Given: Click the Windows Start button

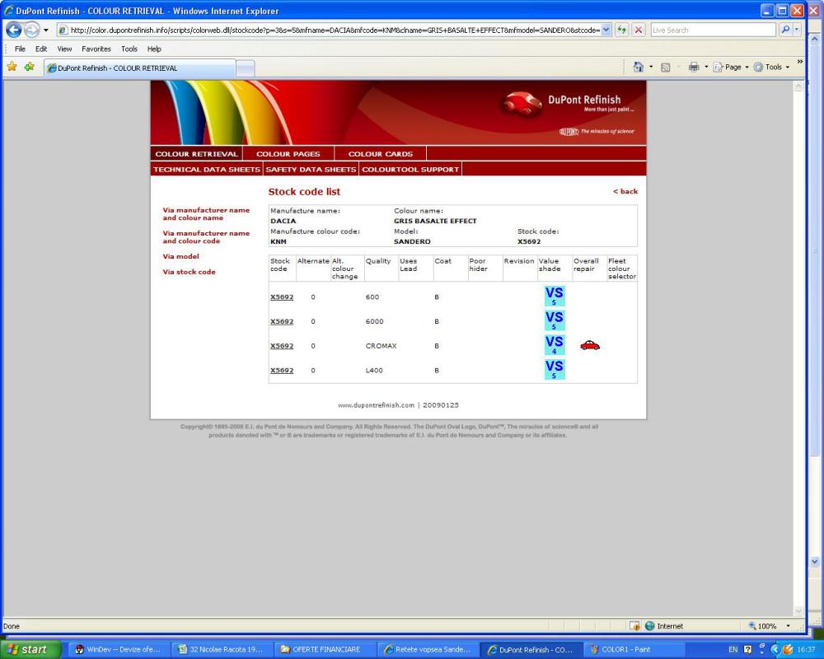Looking at the screenshot, I should 30,649.
